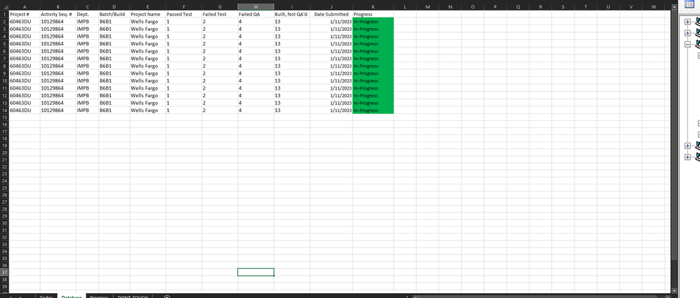Screen dimensions: 700x298
Task: Click the Select All corner of the grid
Action: click(4, 7)
